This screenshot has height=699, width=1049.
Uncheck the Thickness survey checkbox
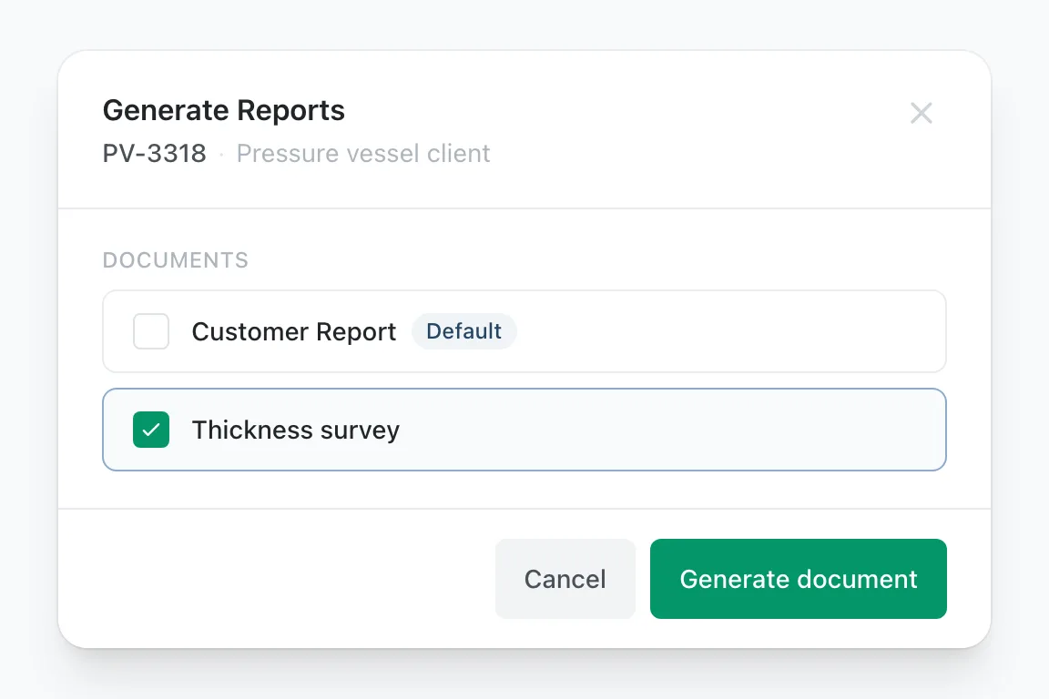[151, 430]
